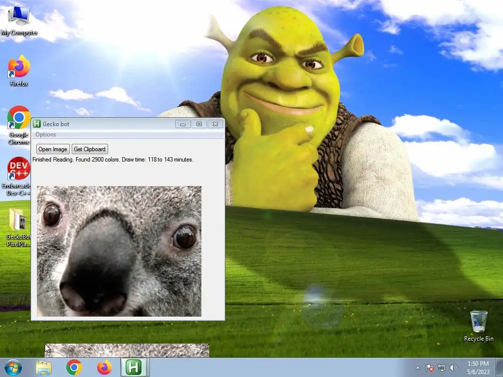Open the Options menu in Gecko bot
The height and width of the screenshot is (377, 503).
click(46, 135)
